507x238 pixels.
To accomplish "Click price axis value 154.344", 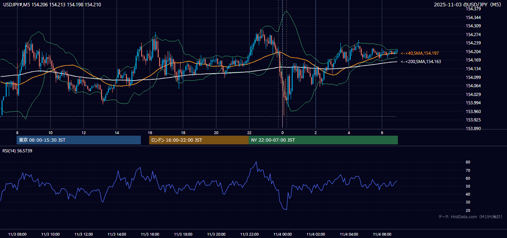I will click(473, 17).
